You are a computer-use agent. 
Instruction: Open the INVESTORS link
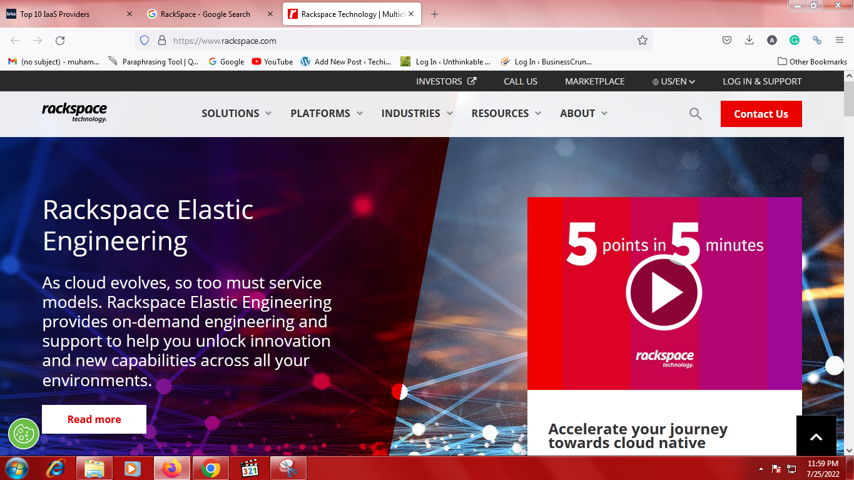click(446, 81)
